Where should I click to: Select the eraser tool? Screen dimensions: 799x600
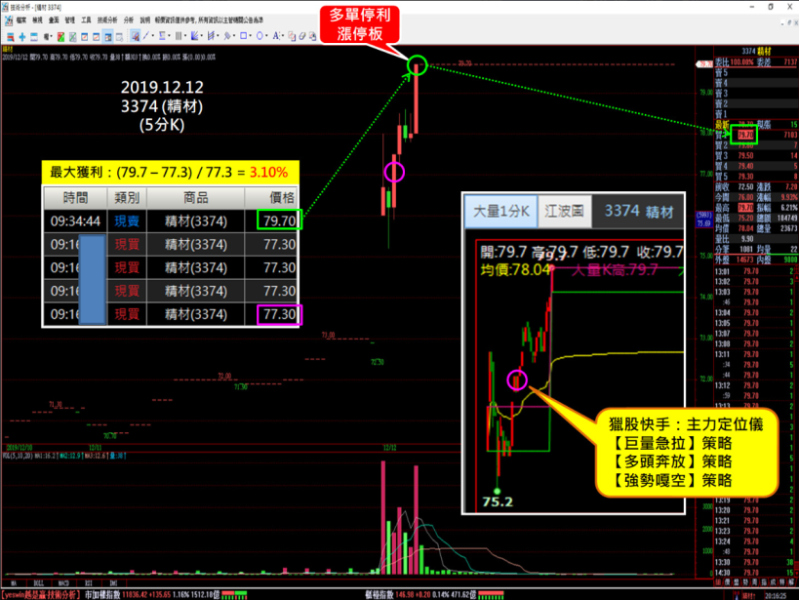[x=302, y=37]
